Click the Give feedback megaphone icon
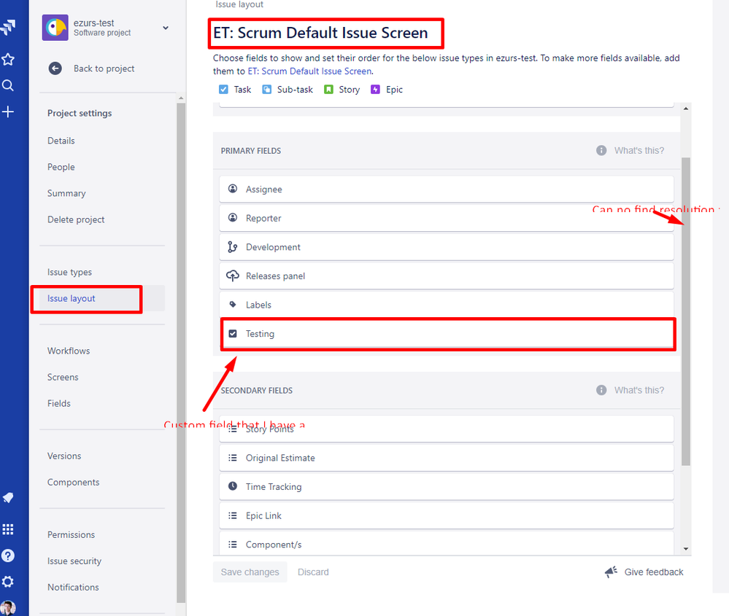Image resolution: width=729 pixels, height=616 pixels. coord(611,572)
